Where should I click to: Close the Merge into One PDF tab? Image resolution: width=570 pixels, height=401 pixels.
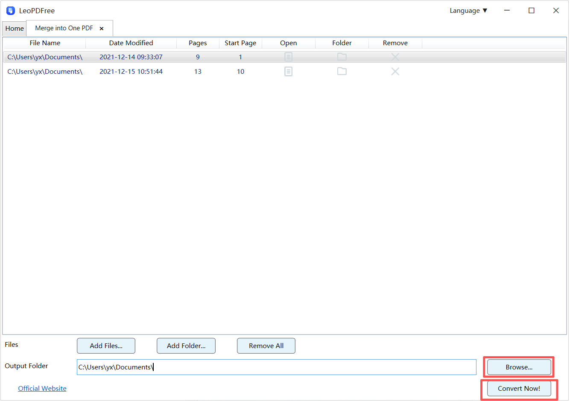point(102,29)
